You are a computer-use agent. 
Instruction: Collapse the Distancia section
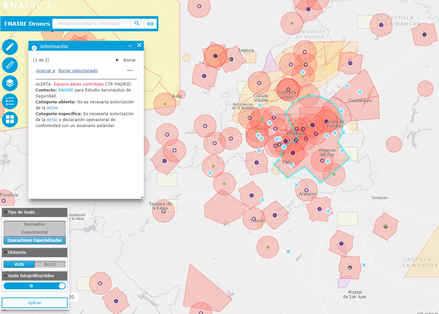(5, 252)
